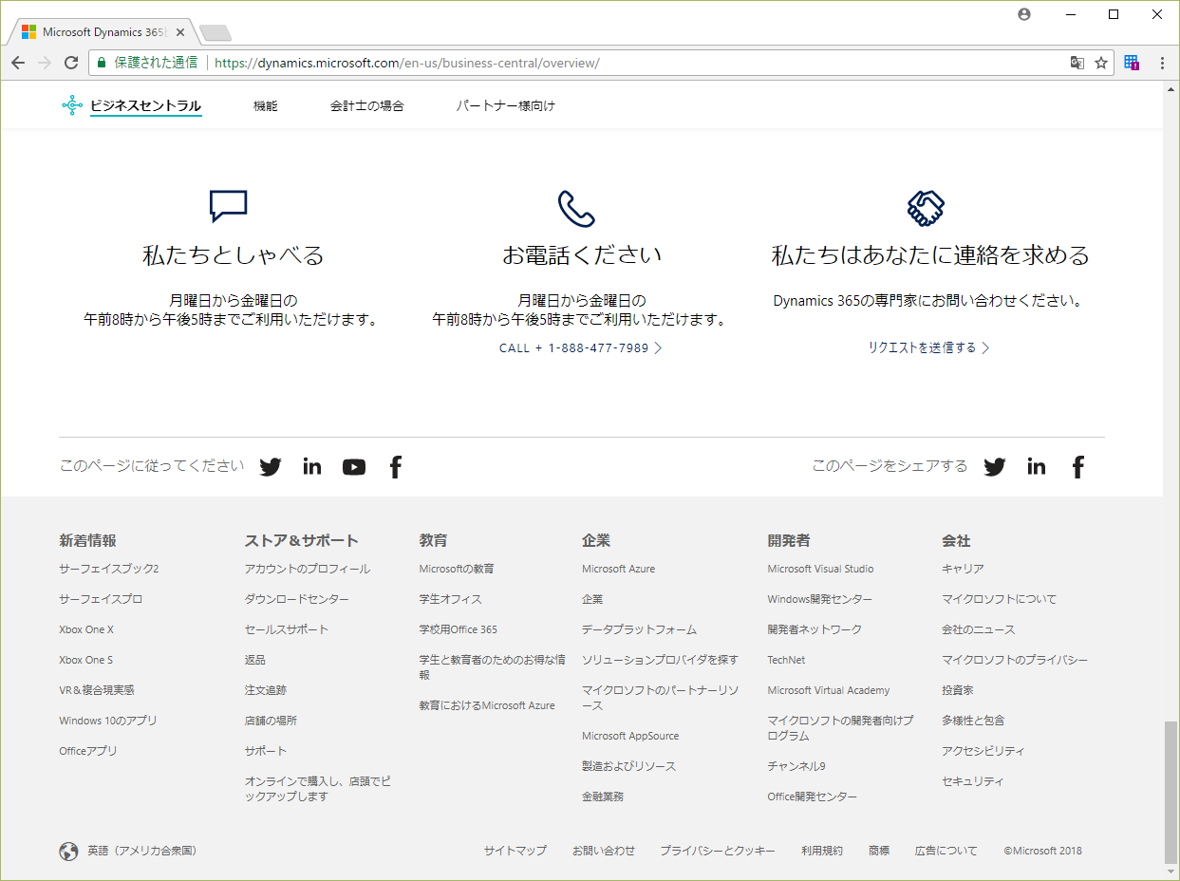Open Twitter in the follow-this-page section
The image size is (1180, 881).
pyautogui.click(x=271, y=466)
